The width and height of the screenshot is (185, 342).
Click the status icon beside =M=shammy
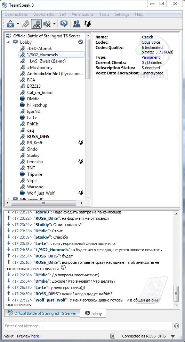click(22, 67)
